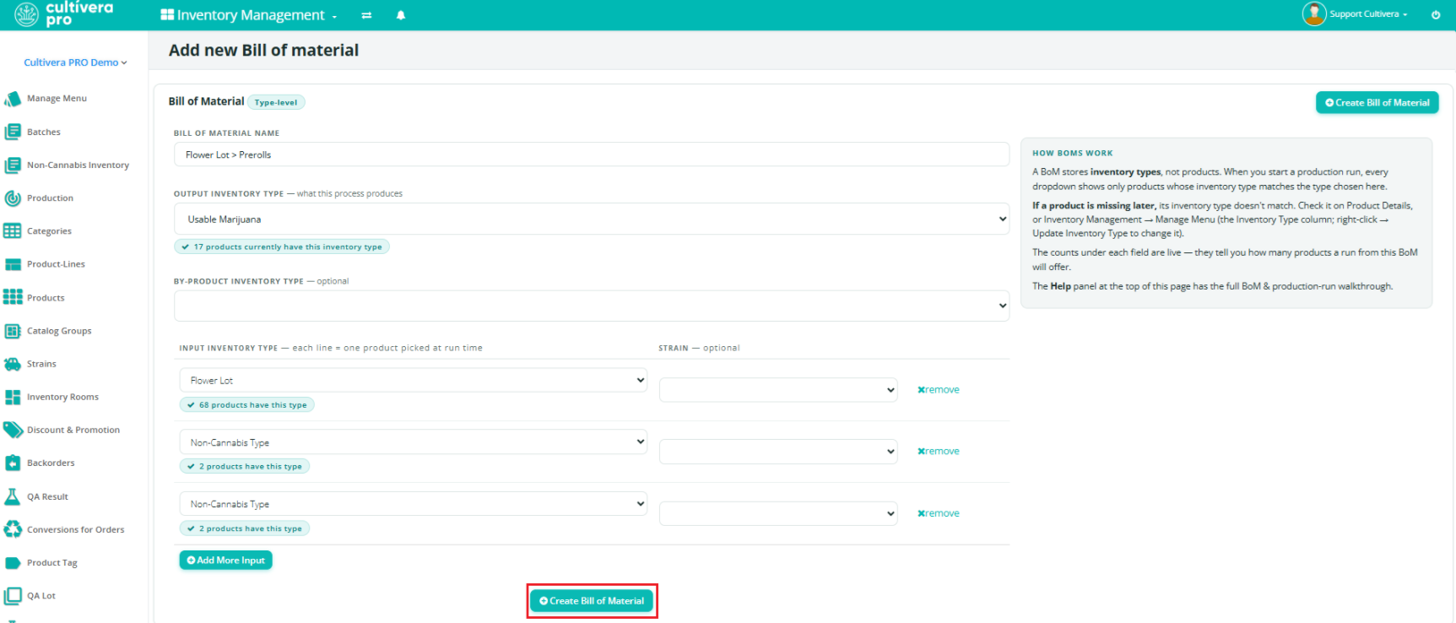1456x623 pixels.
Task: Click the power logout icon
Action: click(1436, 14)
